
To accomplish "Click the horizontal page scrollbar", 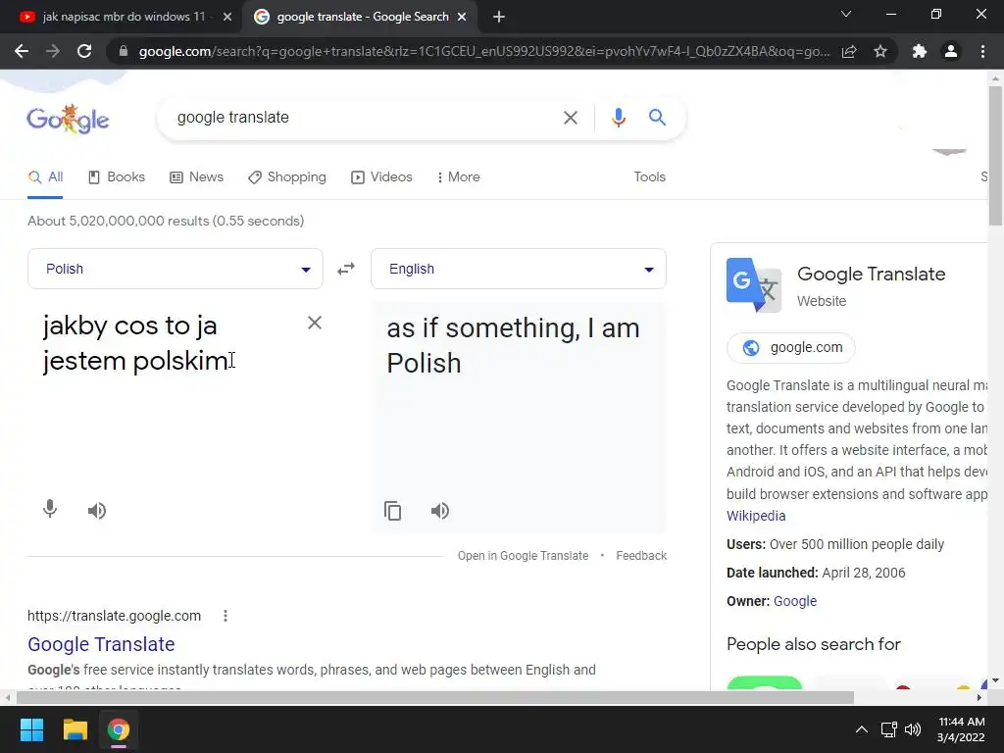I will point(434,698).
